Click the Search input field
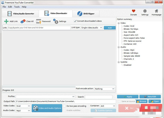Viewport: 164px width, 118px height. (x=99, y=97)
